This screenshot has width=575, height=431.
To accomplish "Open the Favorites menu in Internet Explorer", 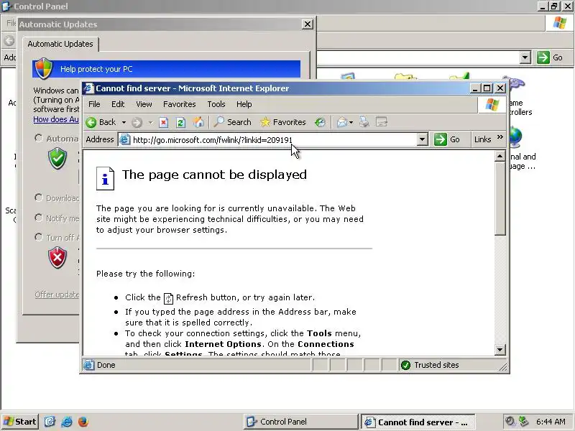I will point(179,104).
